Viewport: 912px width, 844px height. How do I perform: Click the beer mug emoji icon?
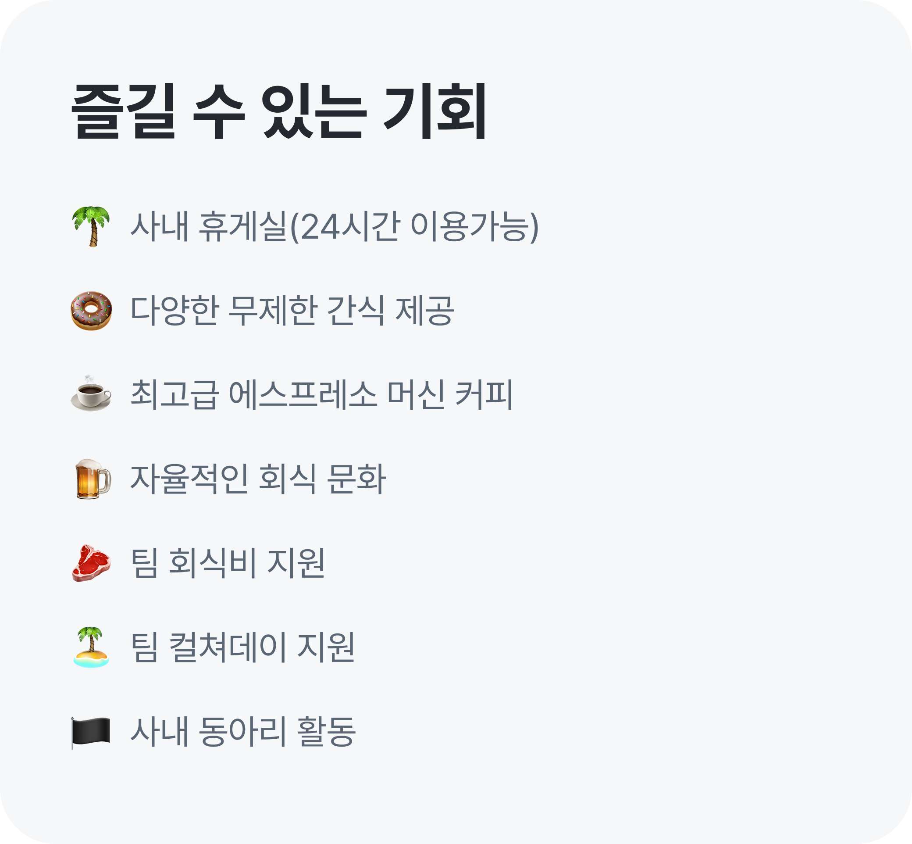(x=93, y=479)
